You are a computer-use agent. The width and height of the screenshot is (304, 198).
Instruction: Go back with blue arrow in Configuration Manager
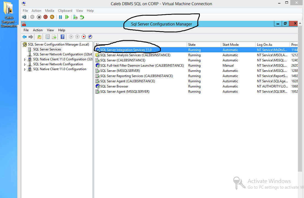pyautogui.click(x=24, y=37)
